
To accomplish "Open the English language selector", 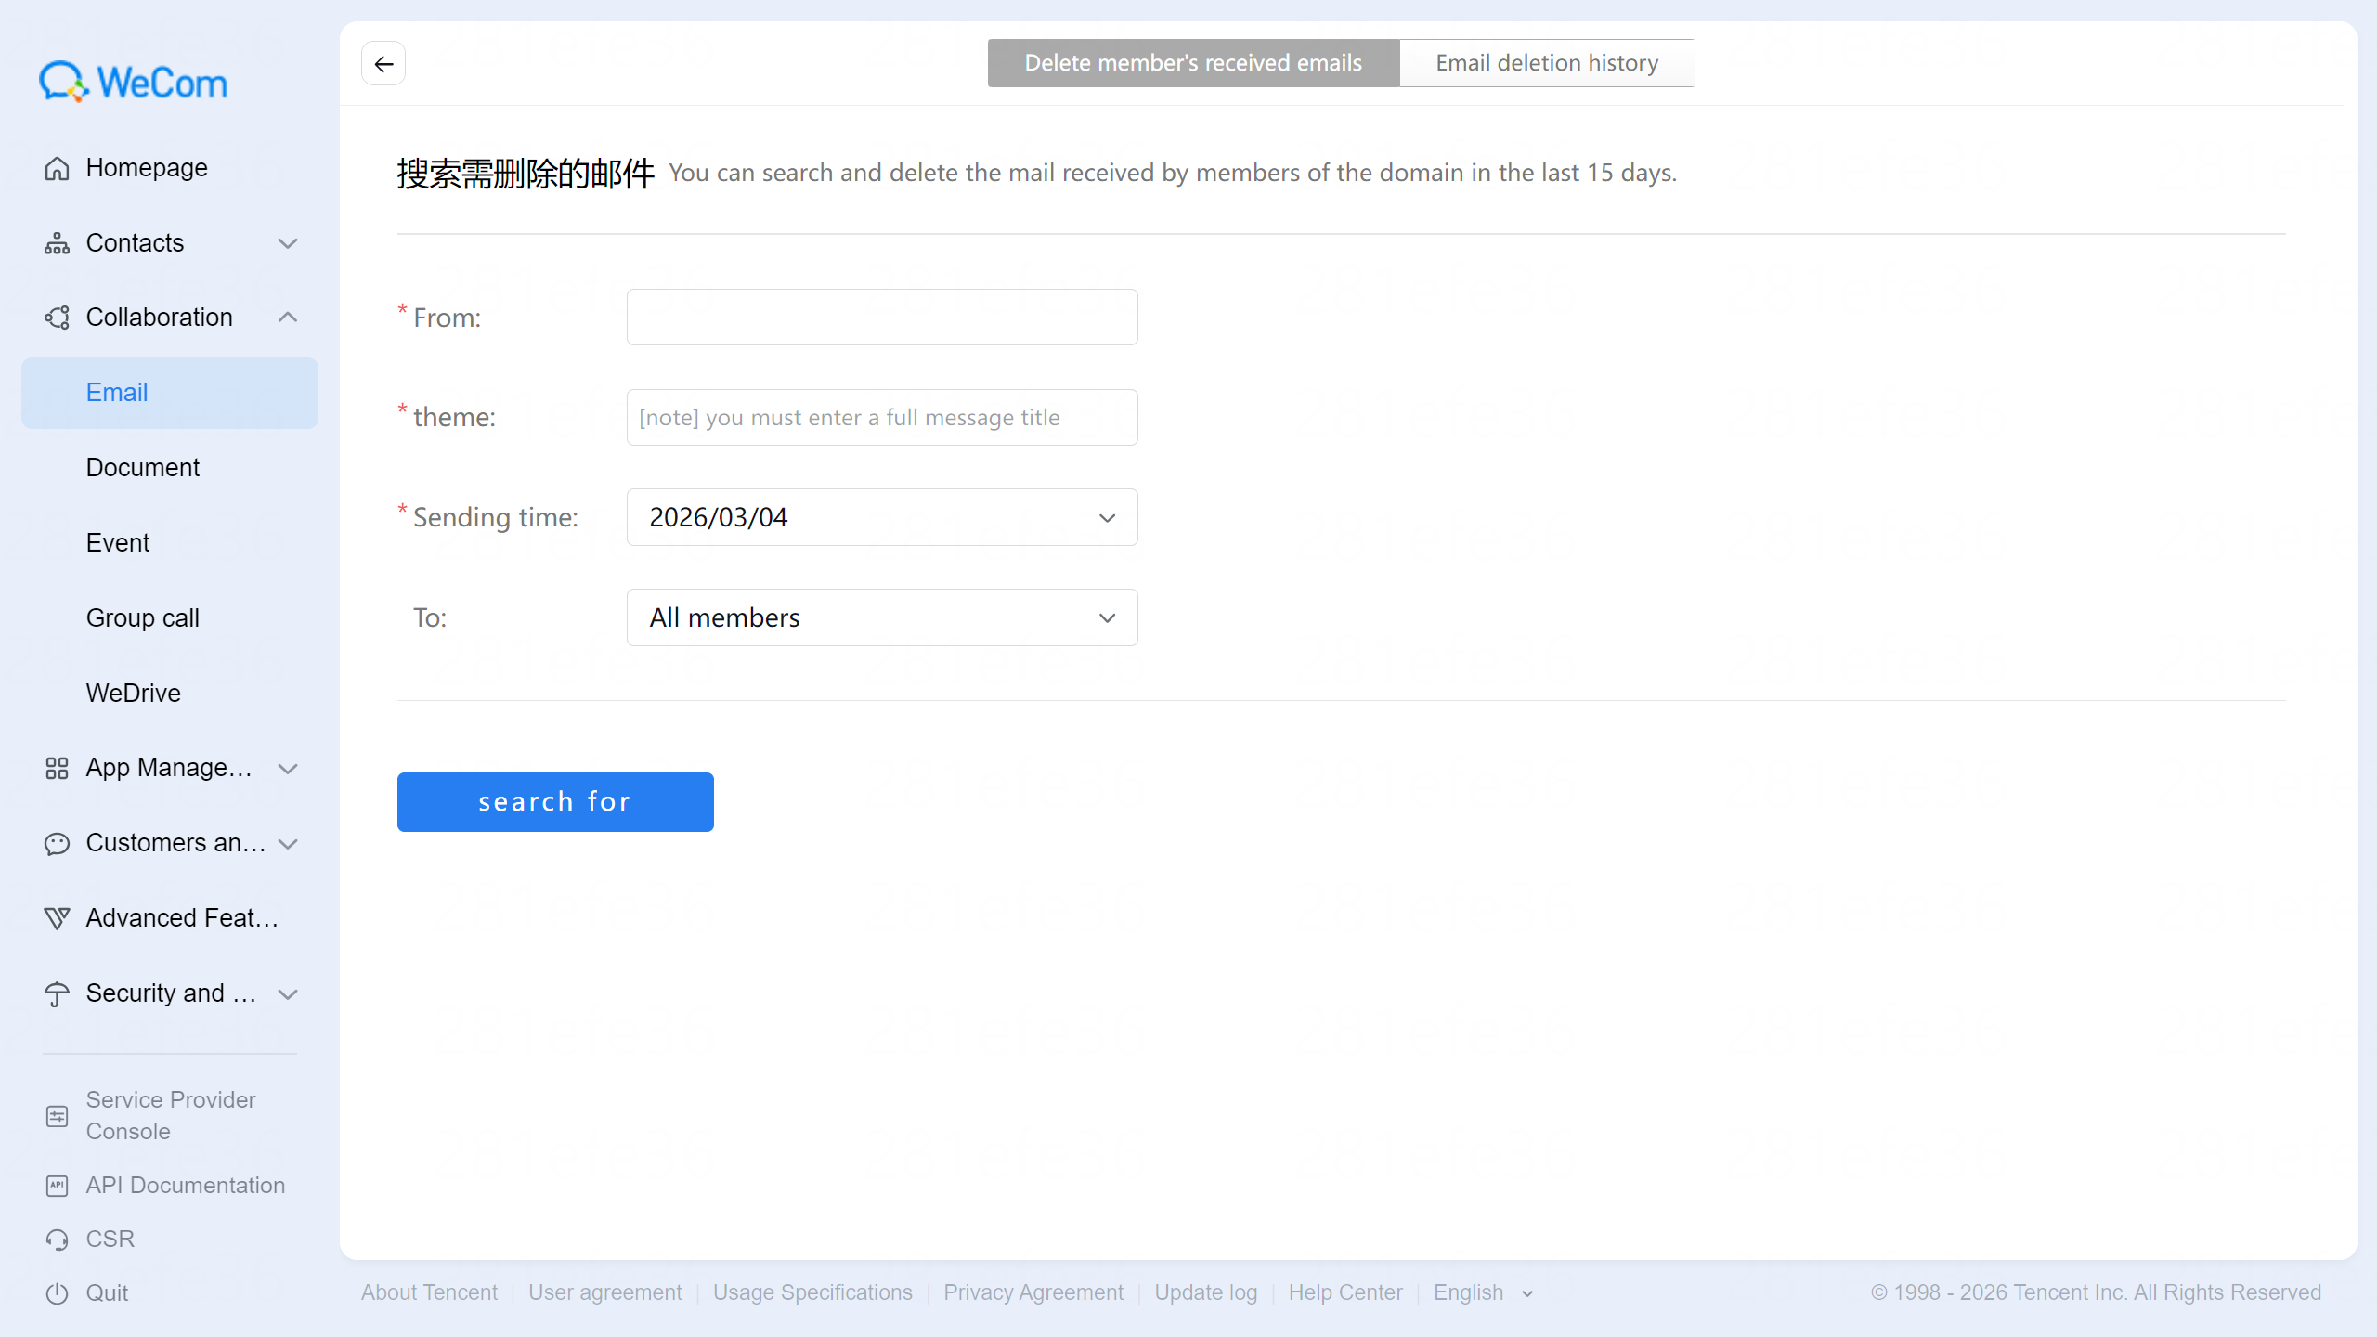I will pyautogui.click(x=1483, y=1292).
